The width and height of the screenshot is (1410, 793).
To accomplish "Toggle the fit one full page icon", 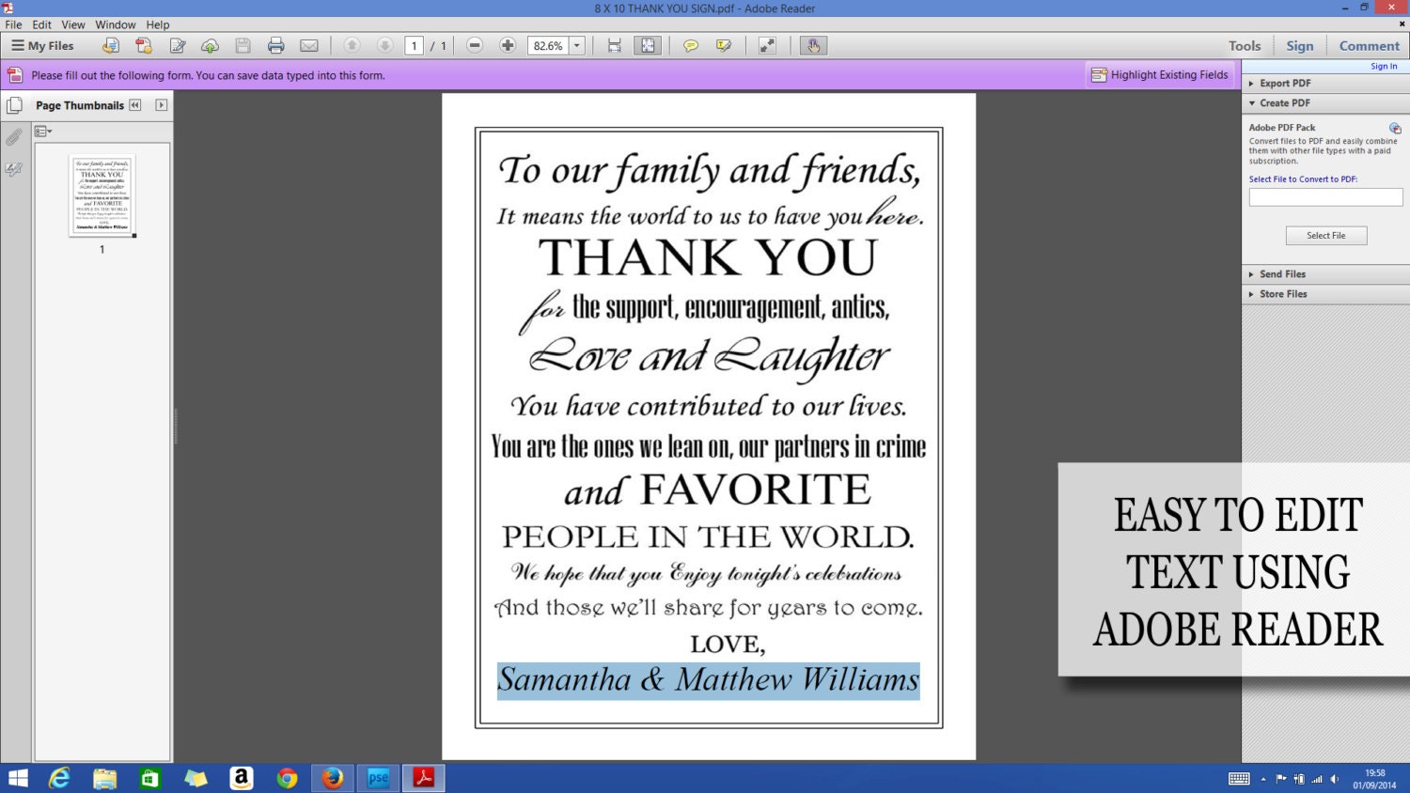I will 648,45.
